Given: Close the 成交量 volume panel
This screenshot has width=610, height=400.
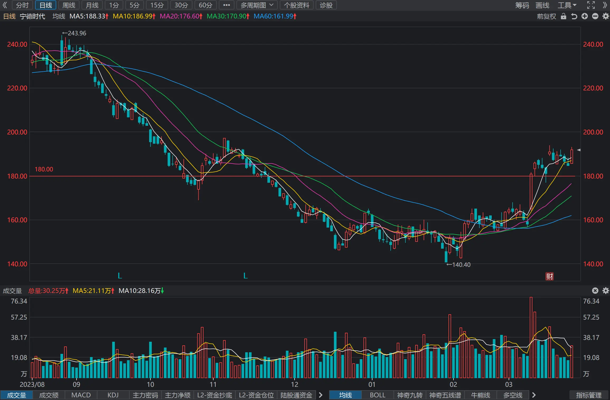Looking at the screenshot, I should [595, 291].
